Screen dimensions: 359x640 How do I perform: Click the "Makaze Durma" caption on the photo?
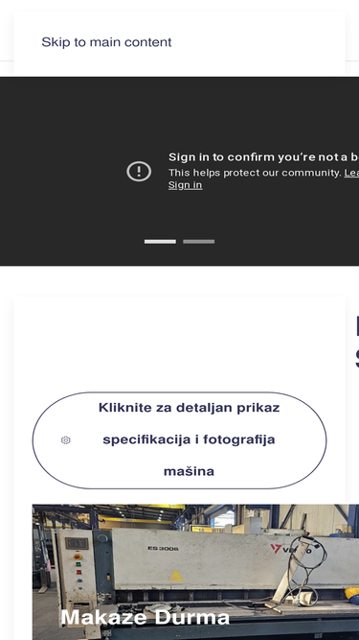145,617
